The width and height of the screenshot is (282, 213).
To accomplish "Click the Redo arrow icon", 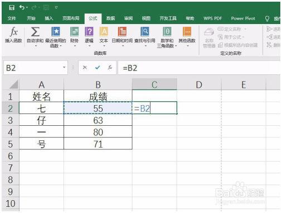I will pos(34,7).
